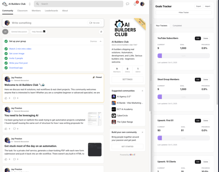
Task: Open the DCT Ai Academy community icon
Action: pos(114,109)
